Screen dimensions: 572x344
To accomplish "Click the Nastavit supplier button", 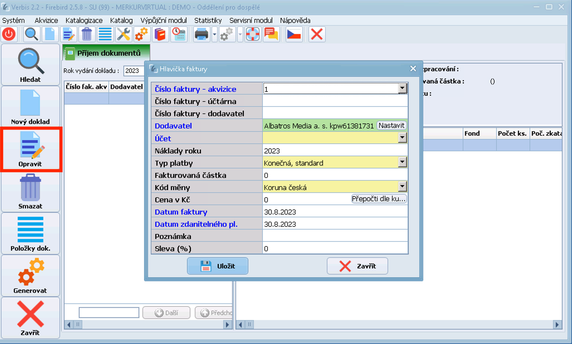I will [x=391, y=126].
